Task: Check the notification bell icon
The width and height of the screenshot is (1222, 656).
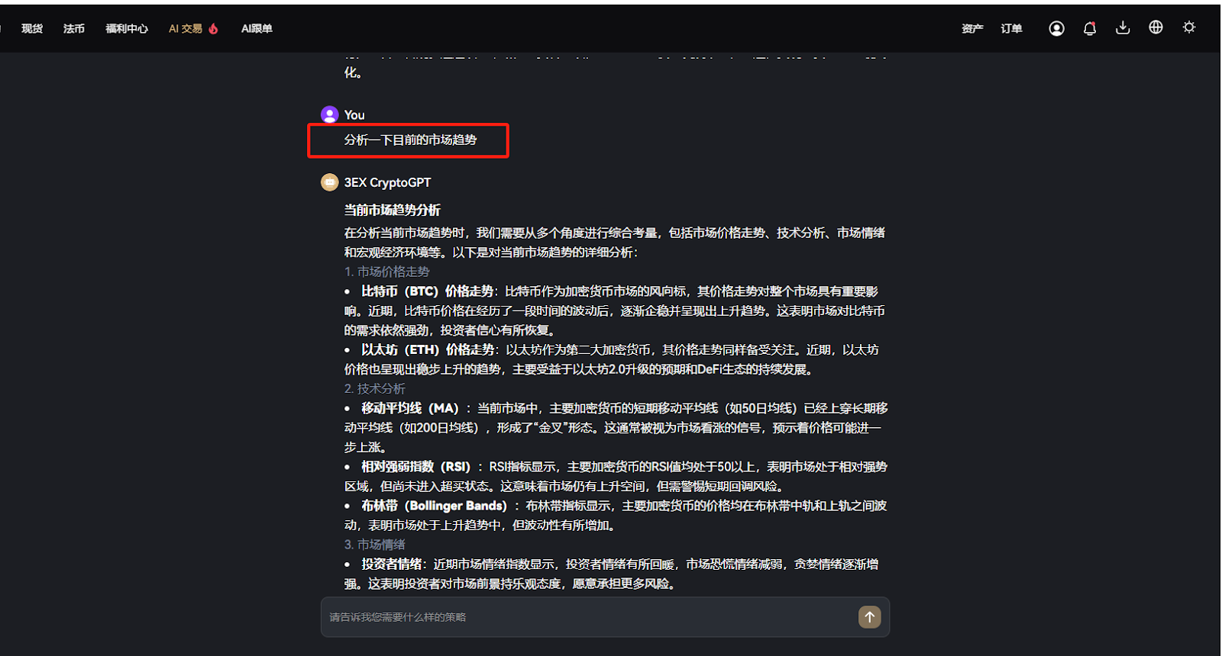Action: [x=1090, y=28]
